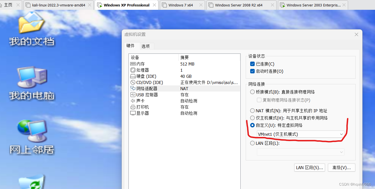Select the processor (处理器) device icon
This screenshot has height=189, width=375.
133,70
